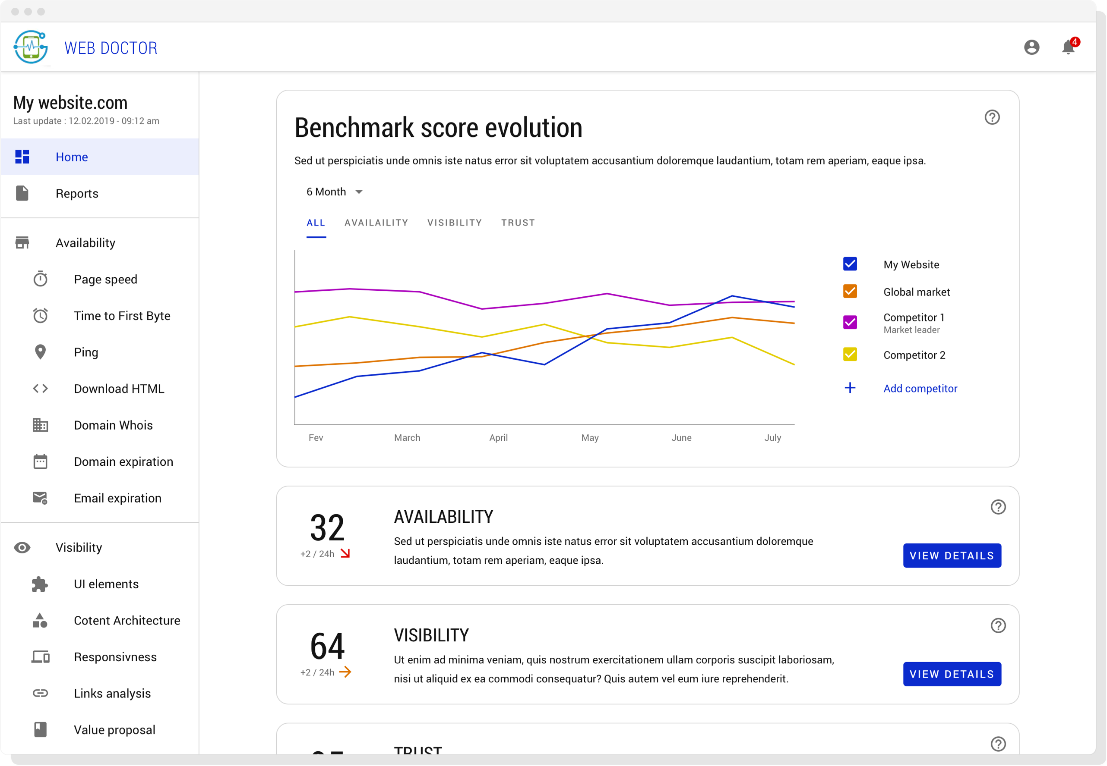Open help for Benchmark score evolution card

[x=992, y=117]
